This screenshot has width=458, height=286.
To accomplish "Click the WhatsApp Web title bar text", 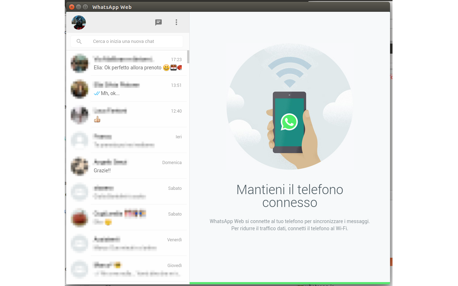I will (x=112, y=7).
